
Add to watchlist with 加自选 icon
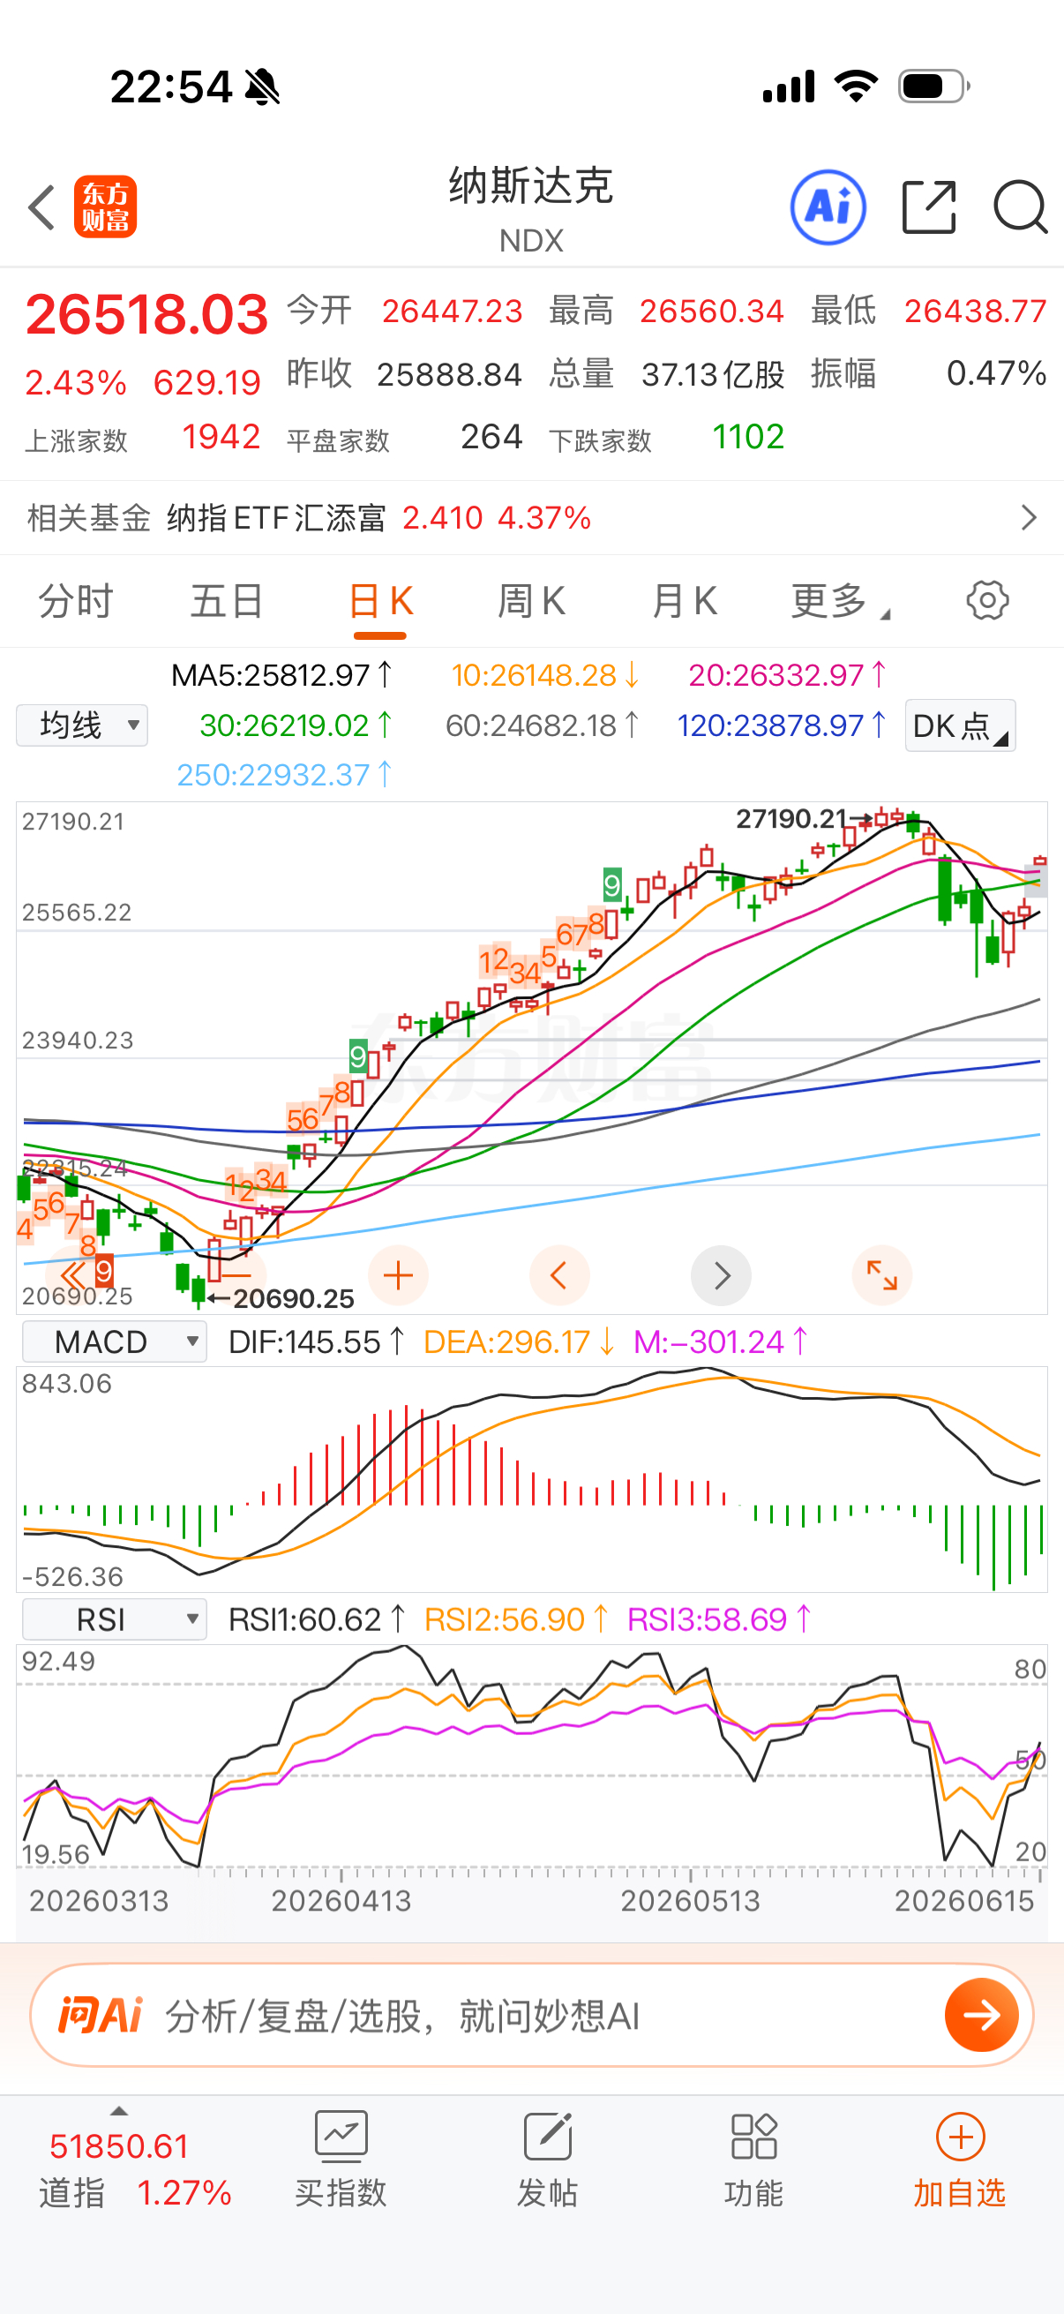[x=960, y=2160]
